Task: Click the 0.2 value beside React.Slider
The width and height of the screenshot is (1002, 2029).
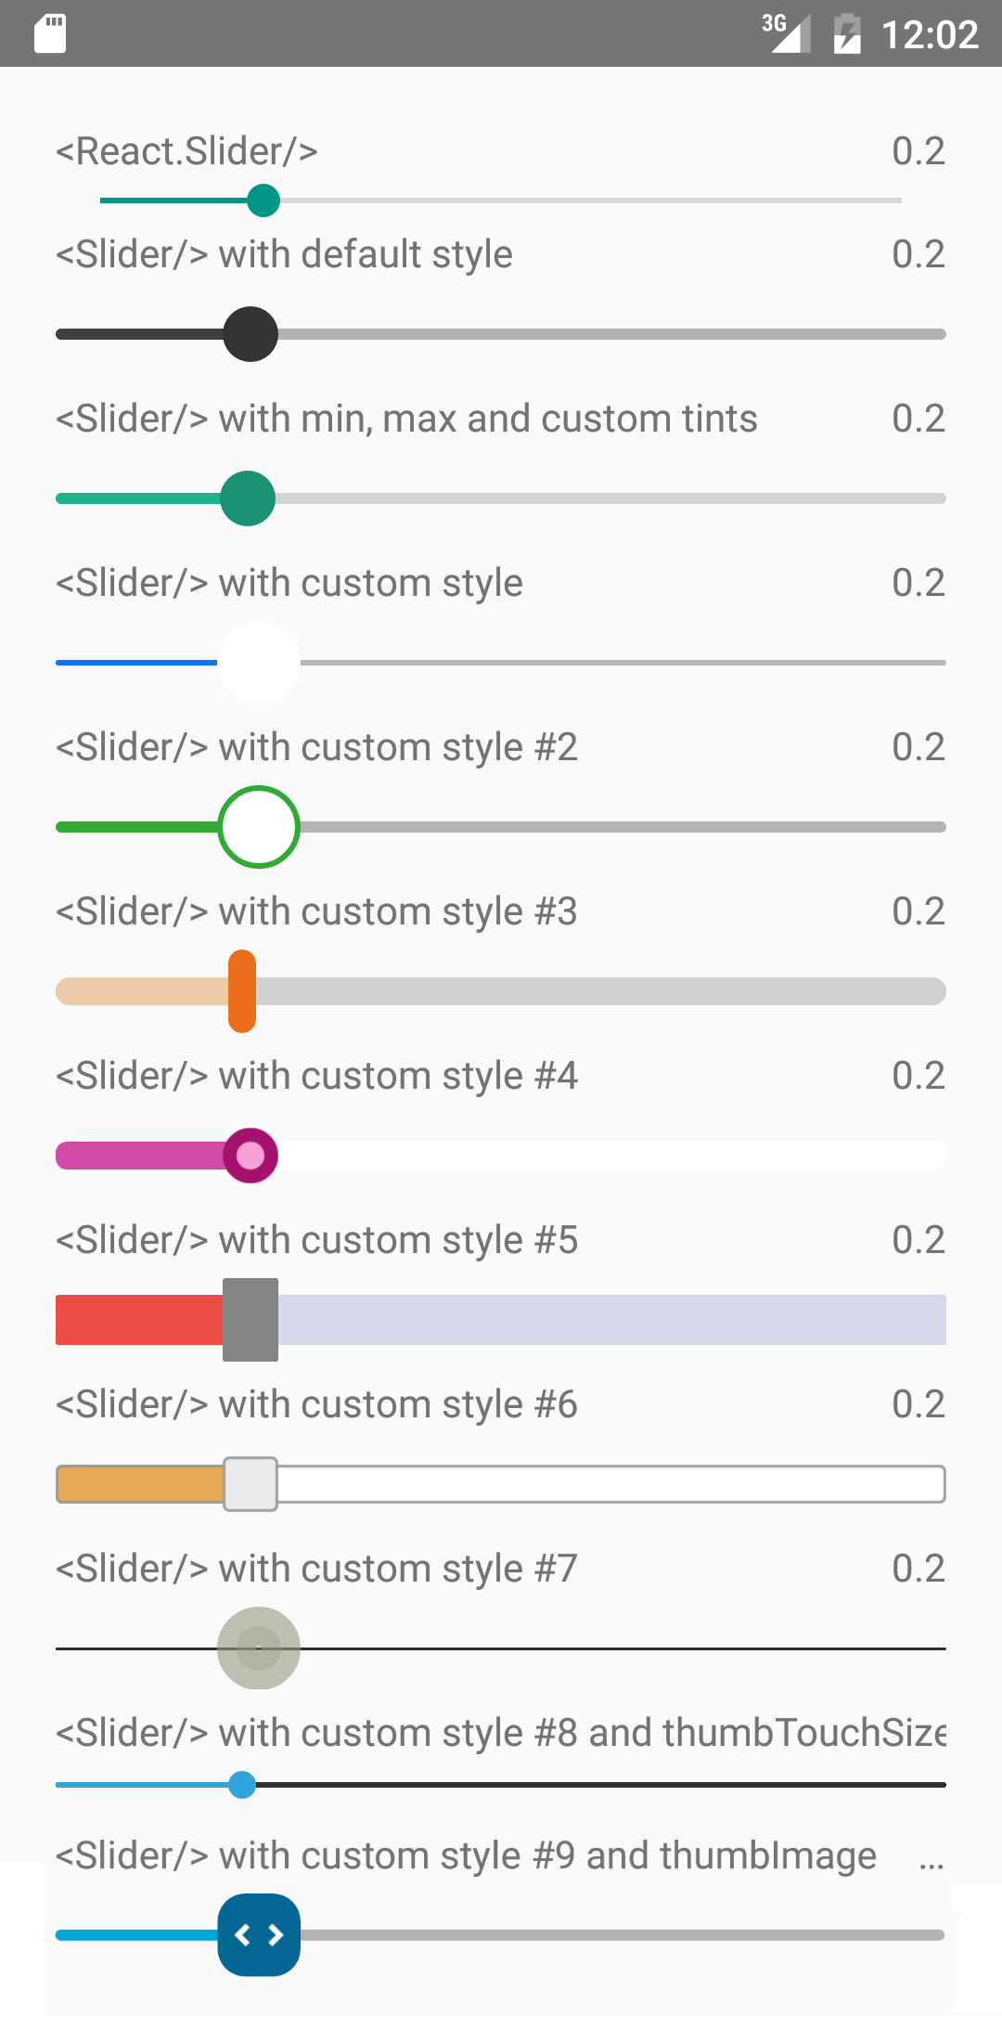Action: (x=918, y=150)
